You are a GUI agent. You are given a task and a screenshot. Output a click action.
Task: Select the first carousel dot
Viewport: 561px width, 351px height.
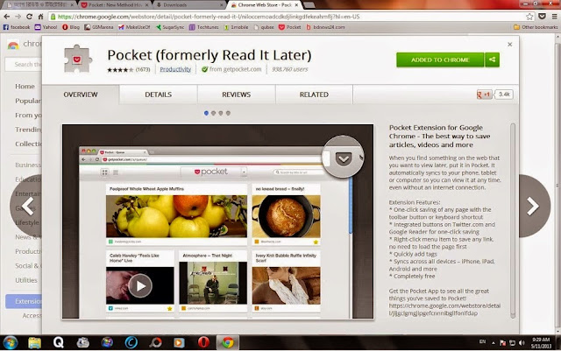[206, 113]
